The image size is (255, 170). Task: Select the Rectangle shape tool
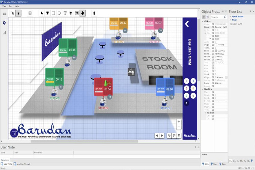(x=53, y=13)
